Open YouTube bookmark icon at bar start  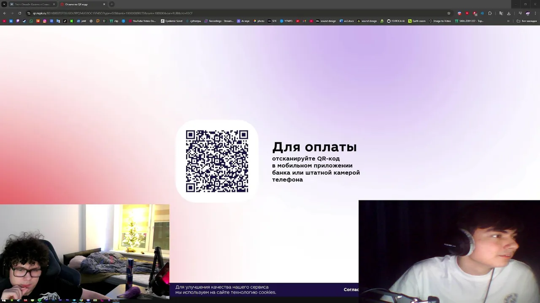point(4,21)
